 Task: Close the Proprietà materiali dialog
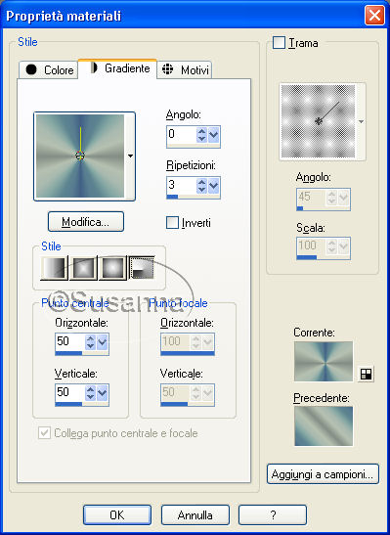(x=374, y=16)
